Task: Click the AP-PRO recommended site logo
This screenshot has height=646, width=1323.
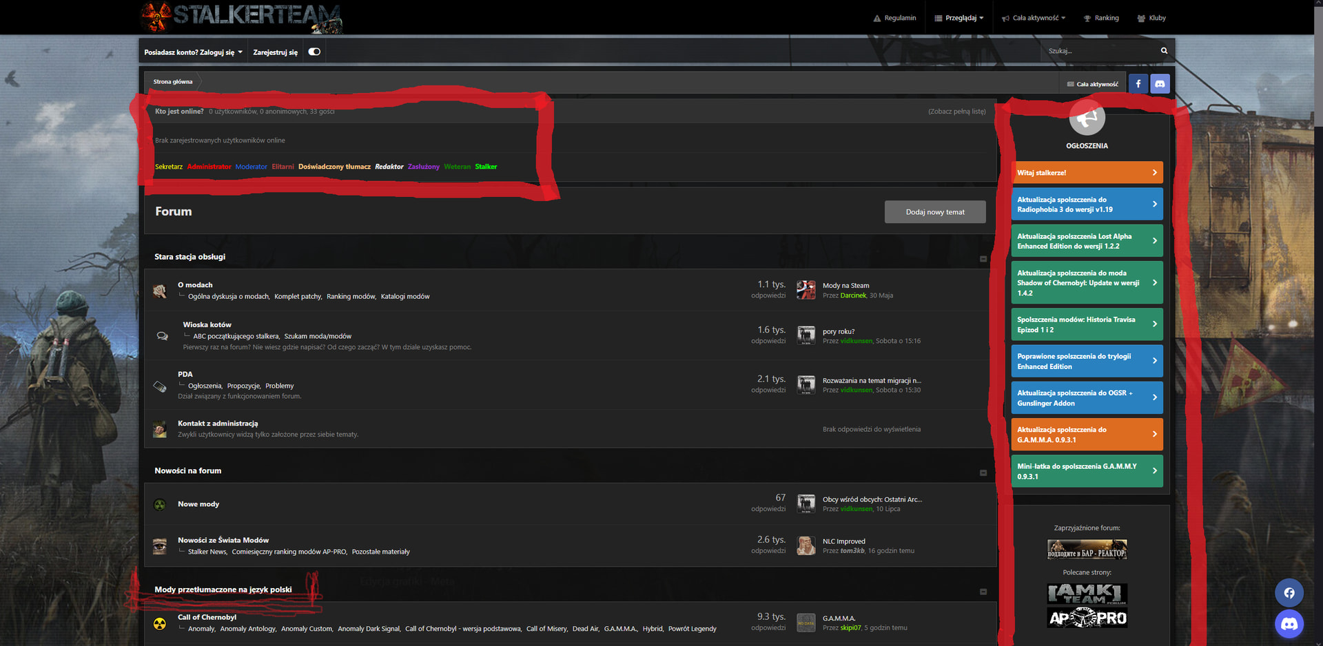Action: (x=1087, y=618)
